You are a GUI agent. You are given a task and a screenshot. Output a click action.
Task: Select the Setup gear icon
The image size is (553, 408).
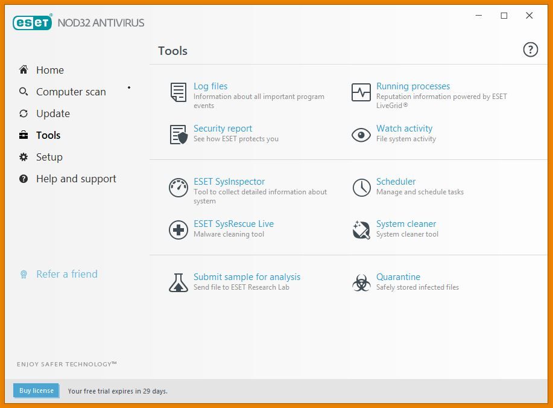tap(23, 156)
